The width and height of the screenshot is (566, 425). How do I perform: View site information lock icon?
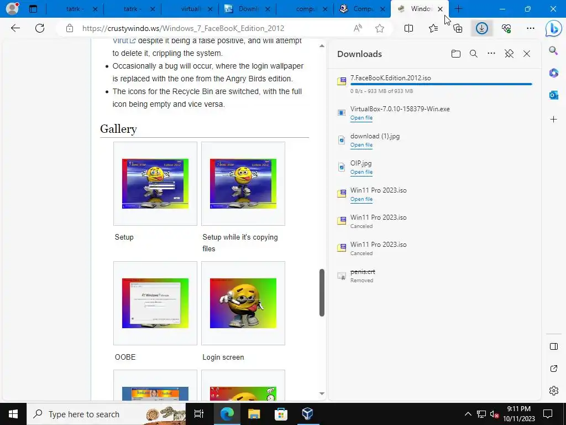pos(70,28)
